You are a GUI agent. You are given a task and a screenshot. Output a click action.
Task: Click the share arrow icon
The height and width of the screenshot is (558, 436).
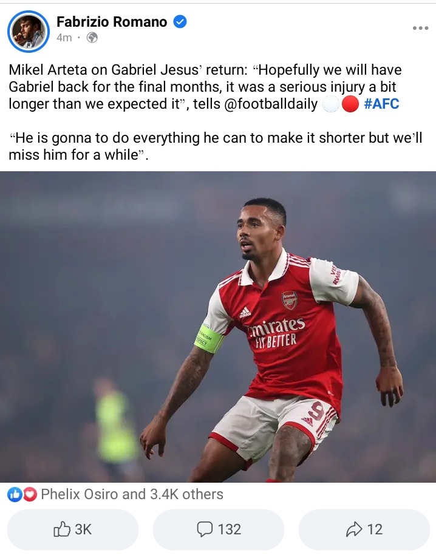tap(354, 529)
